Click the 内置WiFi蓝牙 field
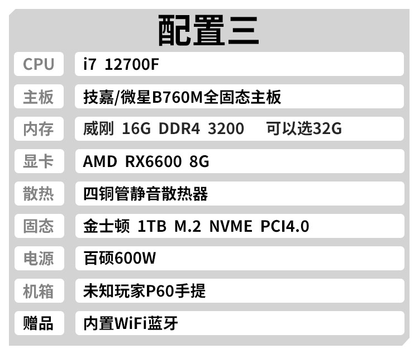419x358 pixels. pos(239,323)
